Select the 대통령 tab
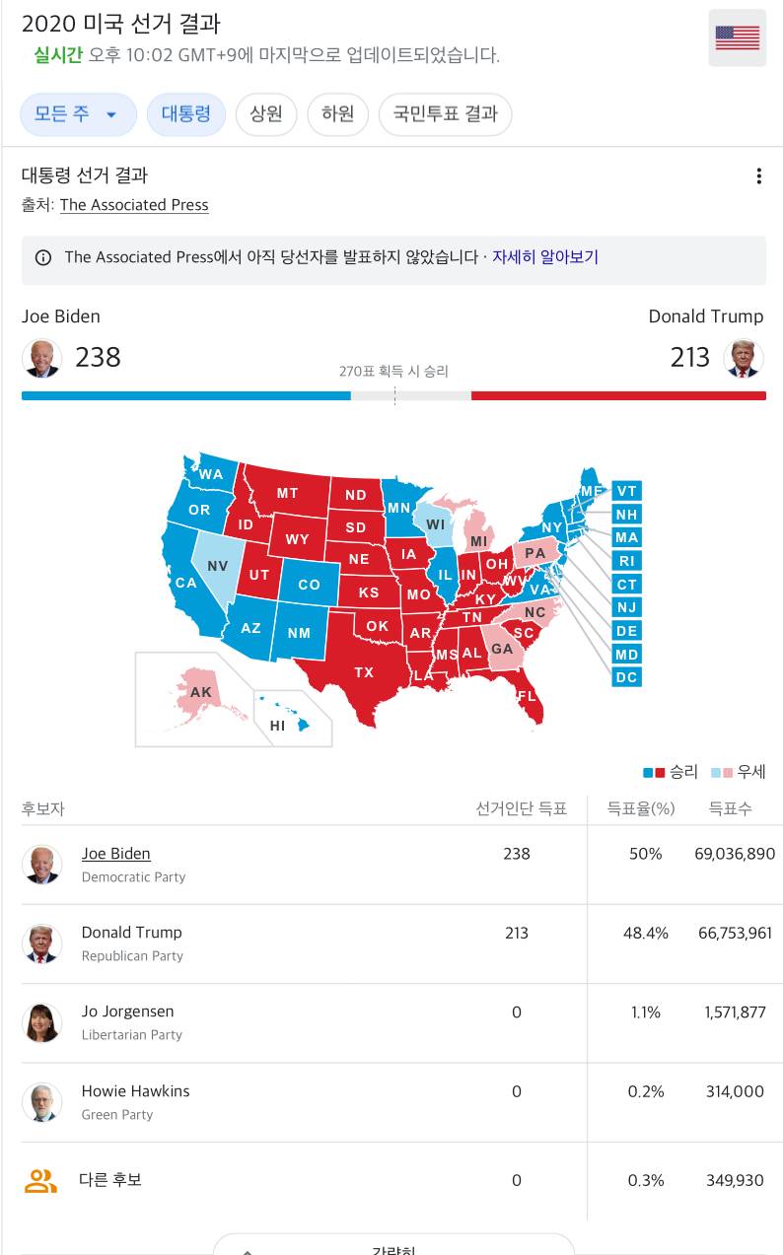This screenshot has width=783, height=1255. (x=186, y=114)
